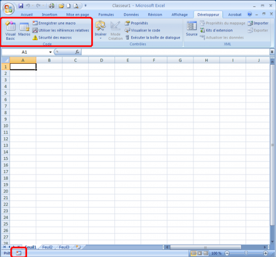
Task: Open the Visual Basic editor
Action: click(11, 31)
